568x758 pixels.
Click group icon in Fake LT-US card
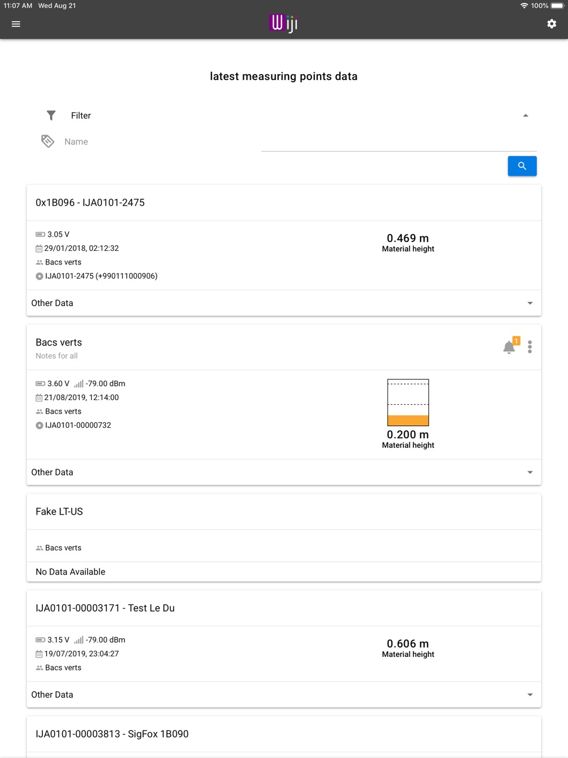[39, 548]
